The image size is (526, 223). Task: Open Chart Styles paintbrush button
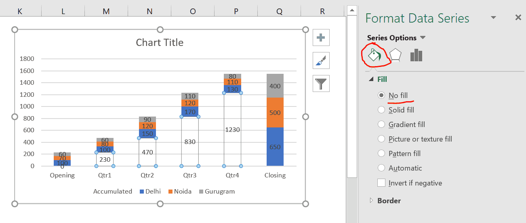[321, 60]
